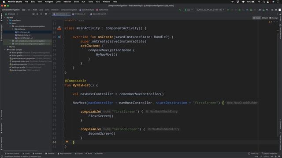Switch to SecondScreen.kt editor tab
The image size is (282, 158).
pyautogui.click(x=98, y=14)
